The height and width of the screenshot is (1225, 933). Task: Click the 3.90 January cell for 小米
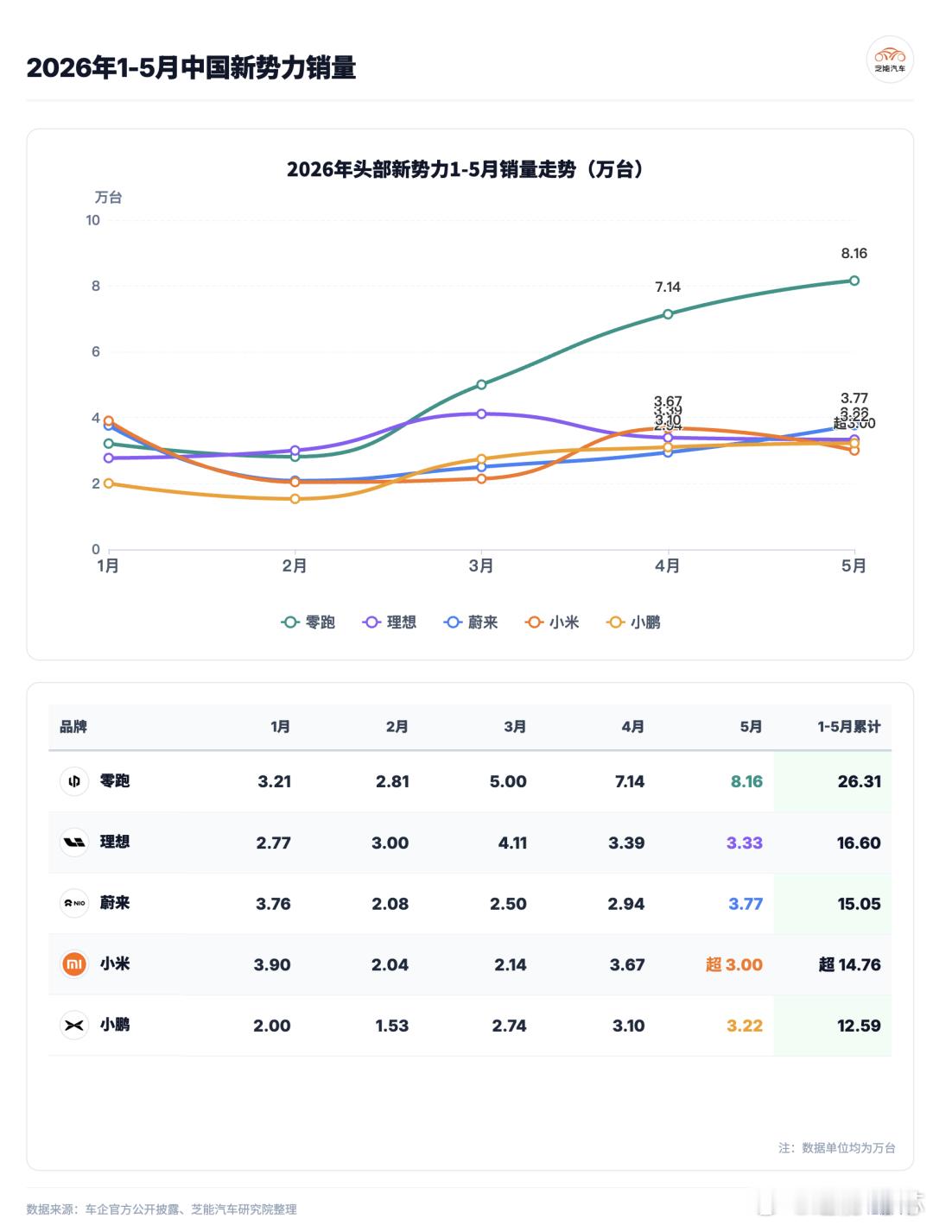click(272, 964)
